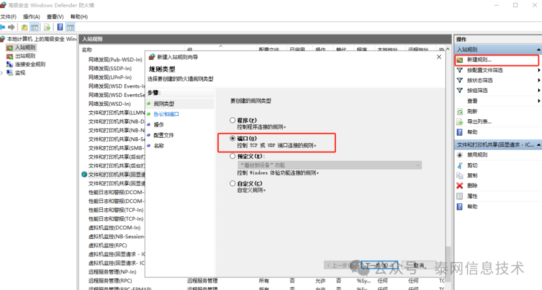Collapse the 入站规则 actions section

538,50
